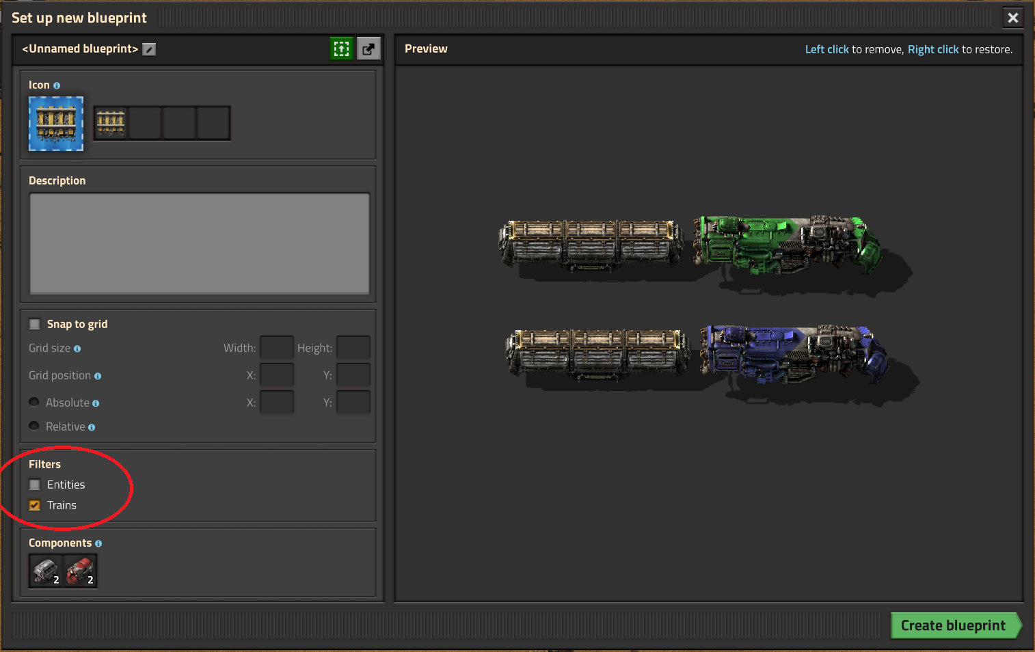Image resolution: width=1035 pixels, height=652 pixels.
Task: Click the green reselect area icon
Action: pyautogui.click(x=341, y=49)
